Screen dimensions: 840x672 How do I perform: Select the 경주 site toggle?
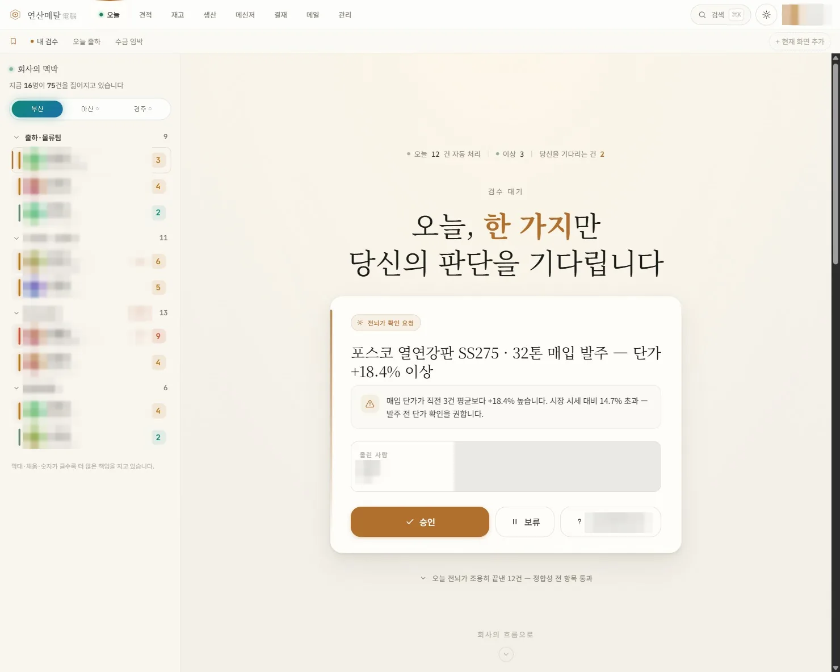pyautogui.click(x=142, y=109)
